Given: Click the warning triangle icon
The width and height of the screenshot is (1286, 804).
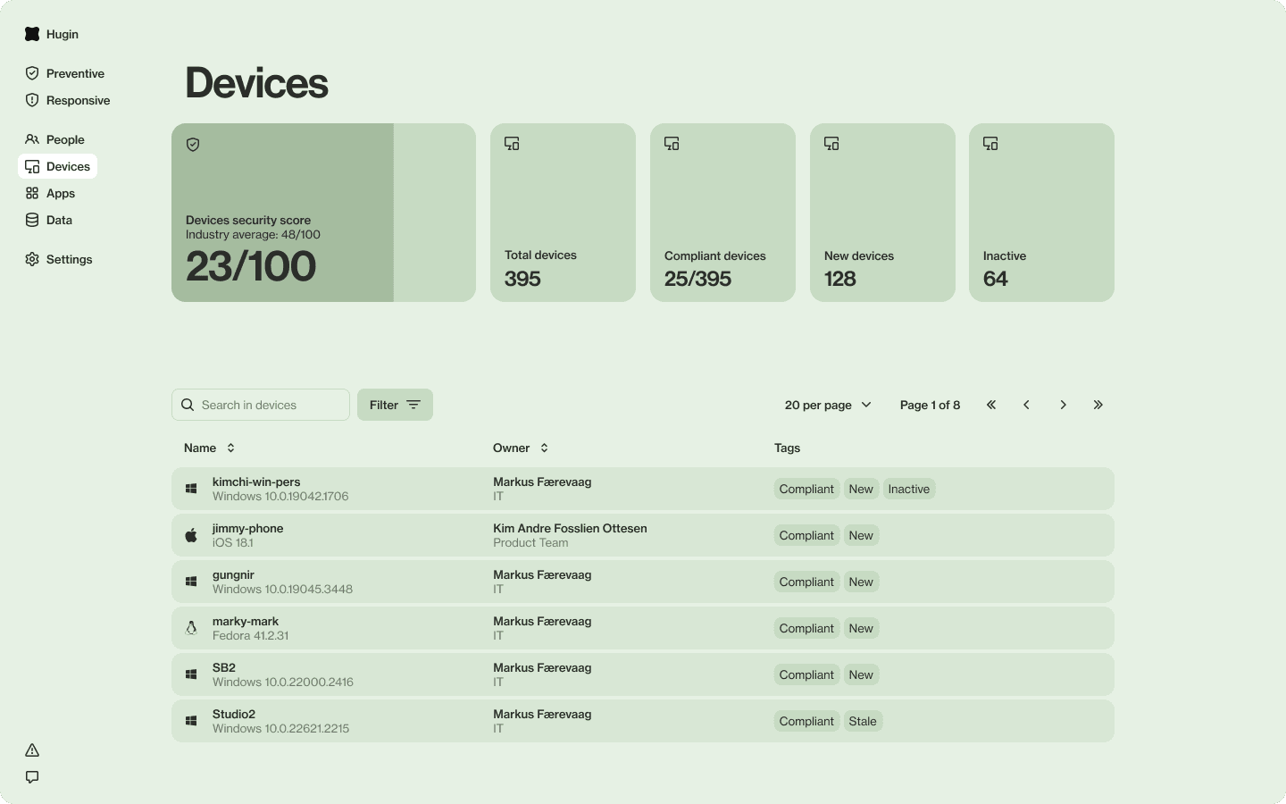Looking at the screenshot, I should pyautogui.click(x=32, y=750).
